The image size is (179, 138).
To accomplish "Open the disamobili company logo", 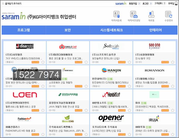I will click(25, 46).
